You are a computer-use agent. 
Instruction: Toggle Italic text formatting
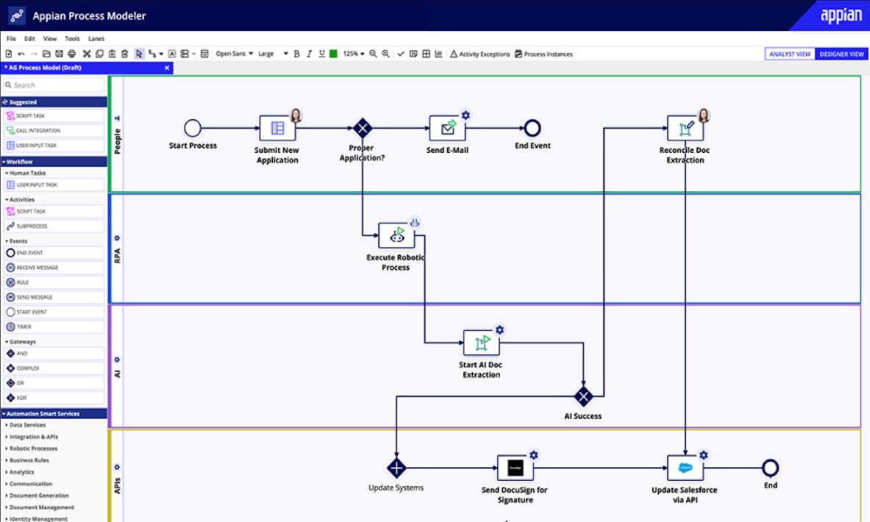[309, 54]
